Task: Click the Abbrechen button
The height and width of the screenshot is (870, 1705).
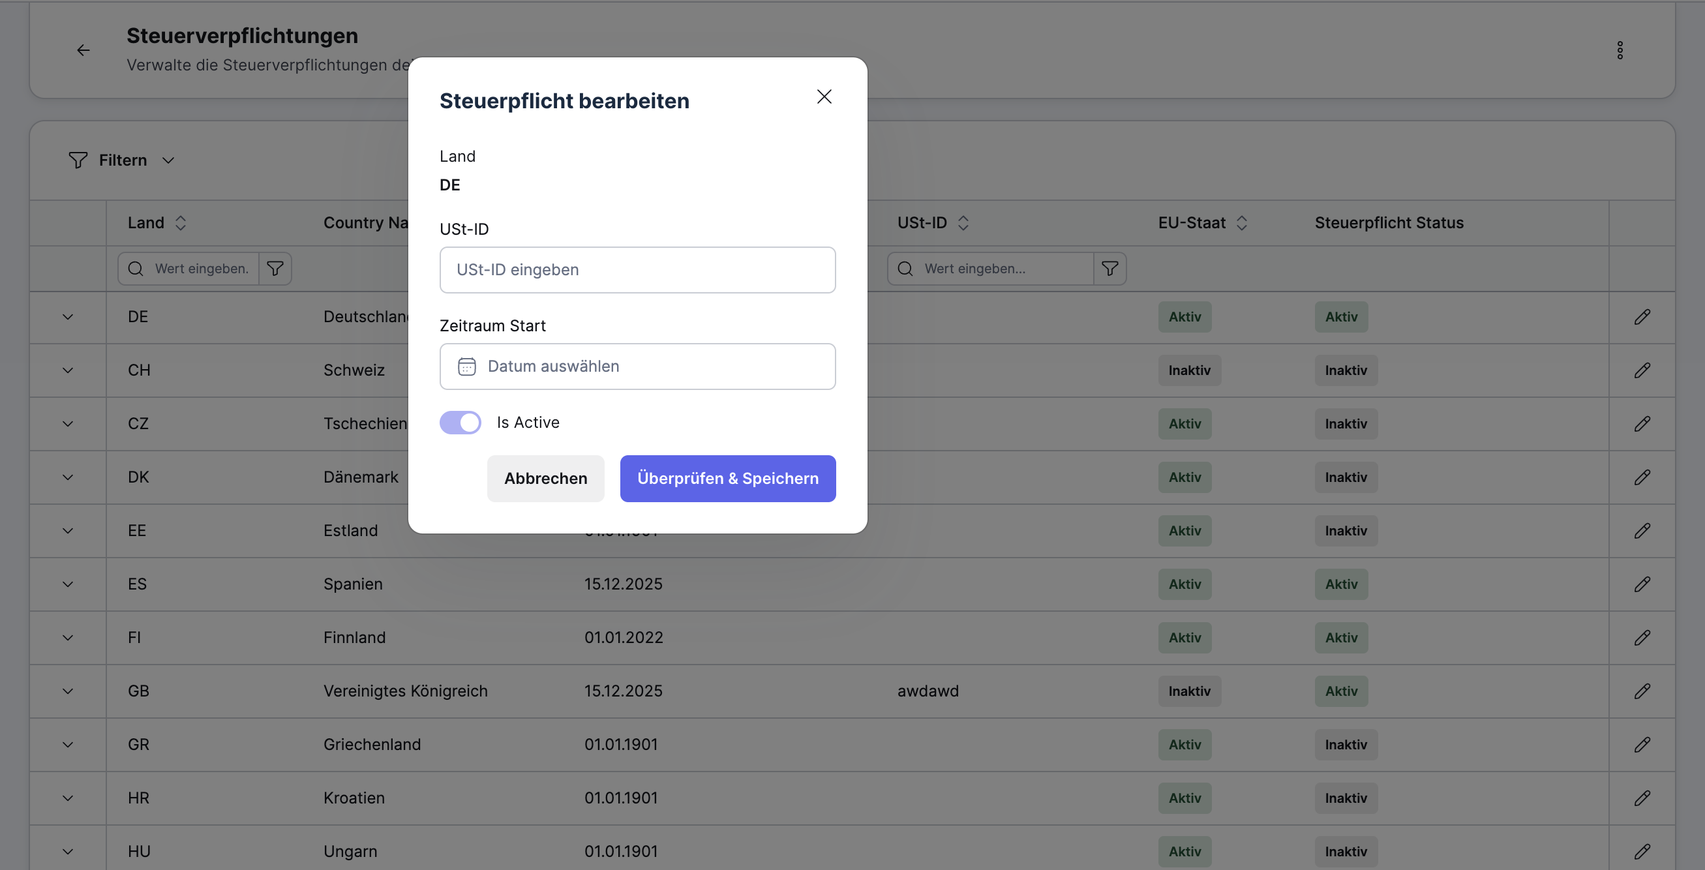Action: point(545,478)
